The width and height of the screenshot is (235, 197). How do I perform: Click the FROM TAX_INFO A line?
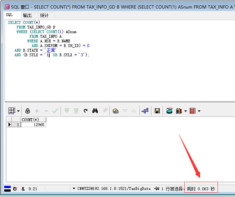coord(46,36)
